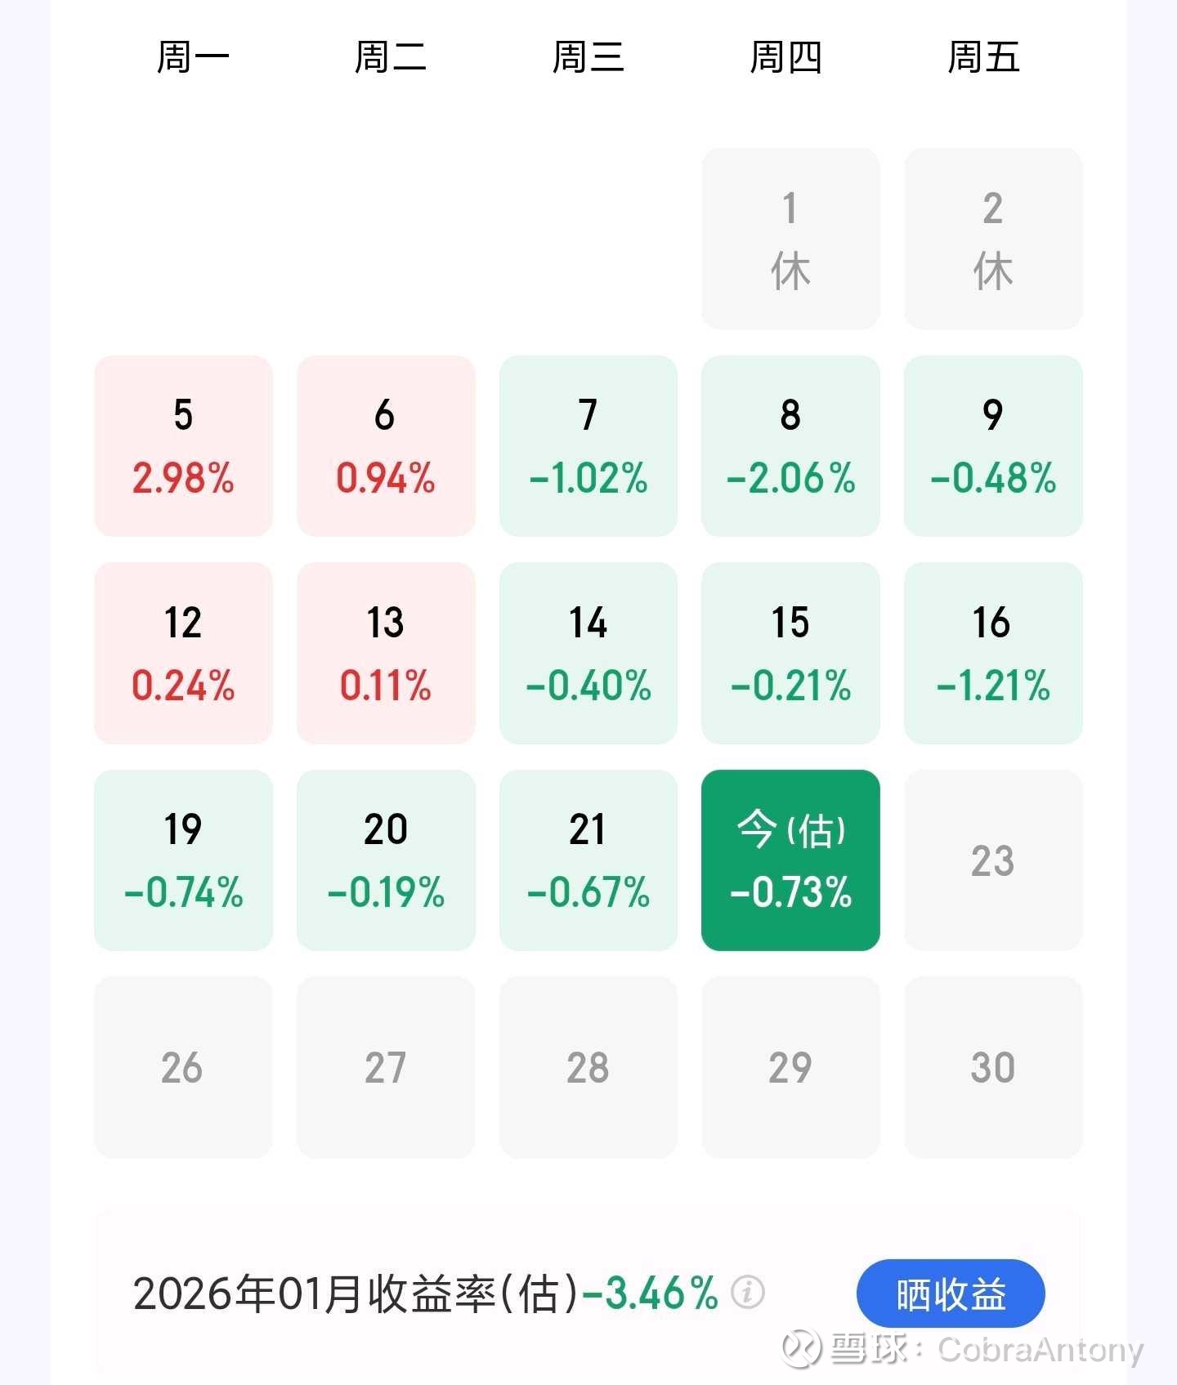1177x1385 pixels.
Task: Open January 14 cell showing -0.40%
Action: click(x=588, y=653)
